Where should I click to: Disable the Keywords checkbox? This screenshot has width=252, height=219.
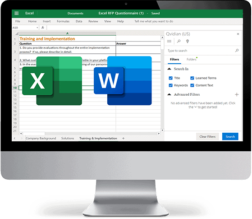[x=171, y=85]
